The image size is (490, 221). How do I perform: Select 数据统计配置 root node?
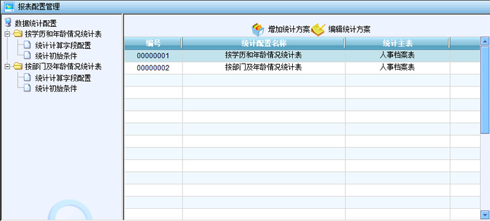(x=36, y=23)
